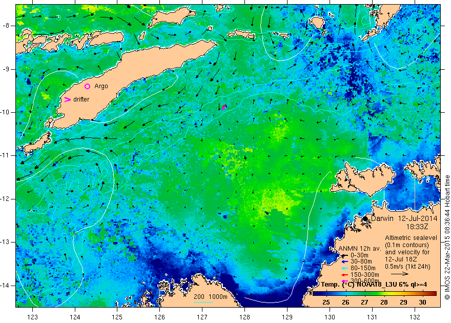
Task: Click longitude axis label '125'
Action: (117, 317)
